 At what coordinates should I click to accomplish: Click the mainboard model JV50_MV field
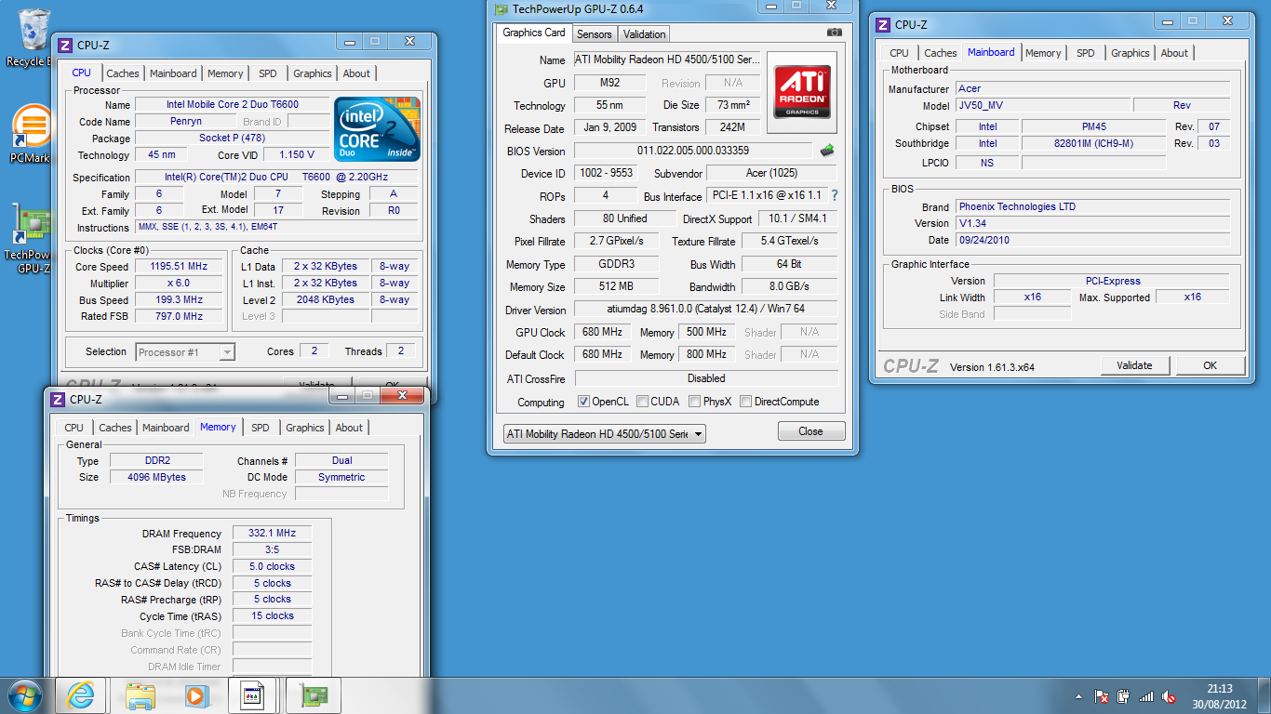tap(1043, 106)
